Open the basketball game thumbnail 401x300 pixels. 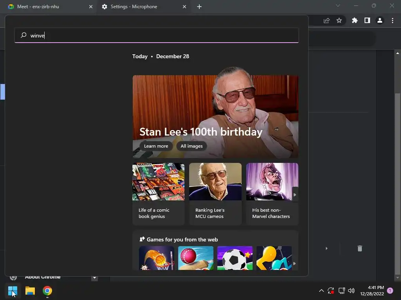click(157, 258)
